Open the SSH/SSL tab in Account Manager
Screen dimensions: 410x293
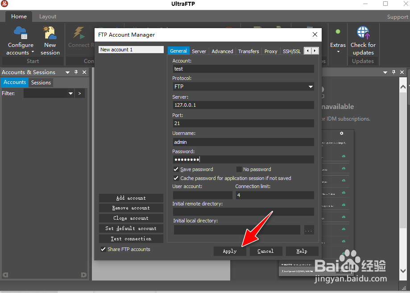(292, 51)
